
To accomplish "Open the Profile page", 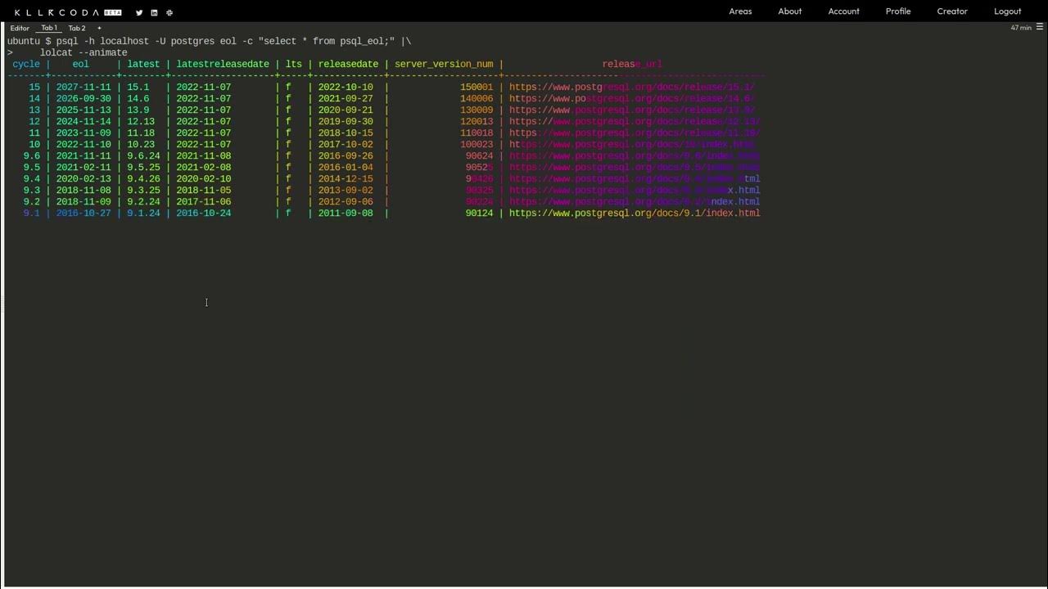I will click(898, 11).
